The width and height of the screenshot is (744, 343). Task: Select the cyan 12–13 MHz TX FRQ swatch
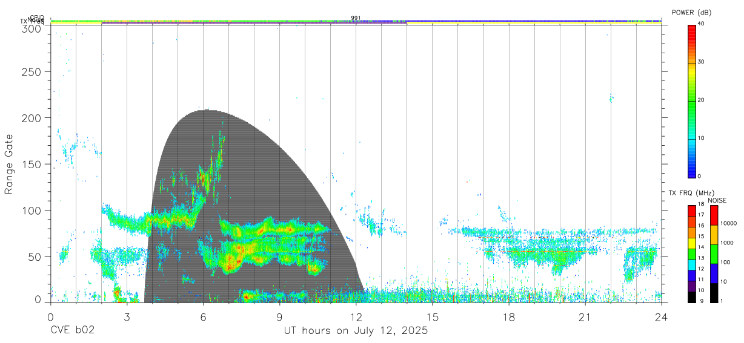tap(692, 265)
